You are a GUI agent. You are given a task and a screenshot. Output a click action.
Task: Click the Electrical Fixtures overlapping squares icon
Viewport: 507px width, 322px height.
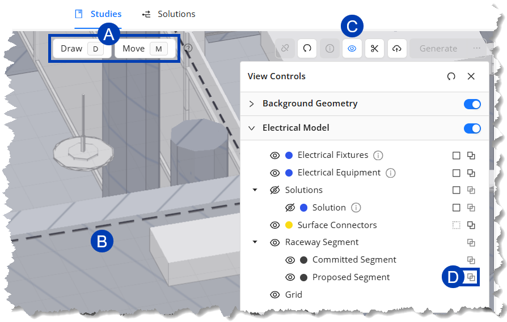pyautogui.click(x=471, y=156)
